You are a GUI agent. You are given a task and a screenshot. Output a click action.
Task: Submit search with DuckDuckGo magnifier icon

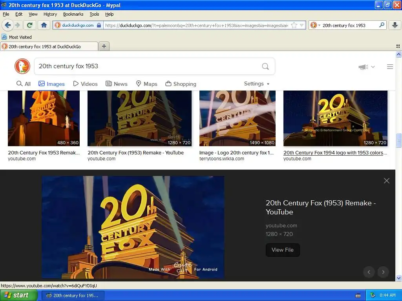click(265, 66)
